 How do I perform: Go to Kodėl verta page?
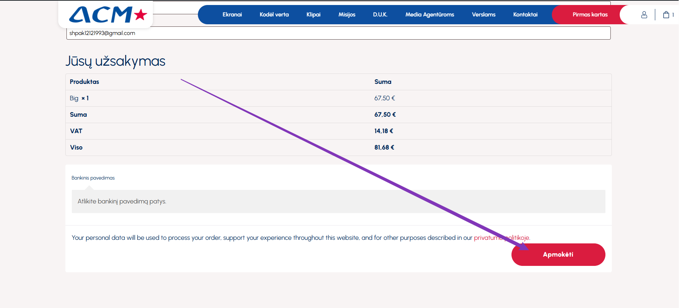pyautogui.click(x=274, y=15)
